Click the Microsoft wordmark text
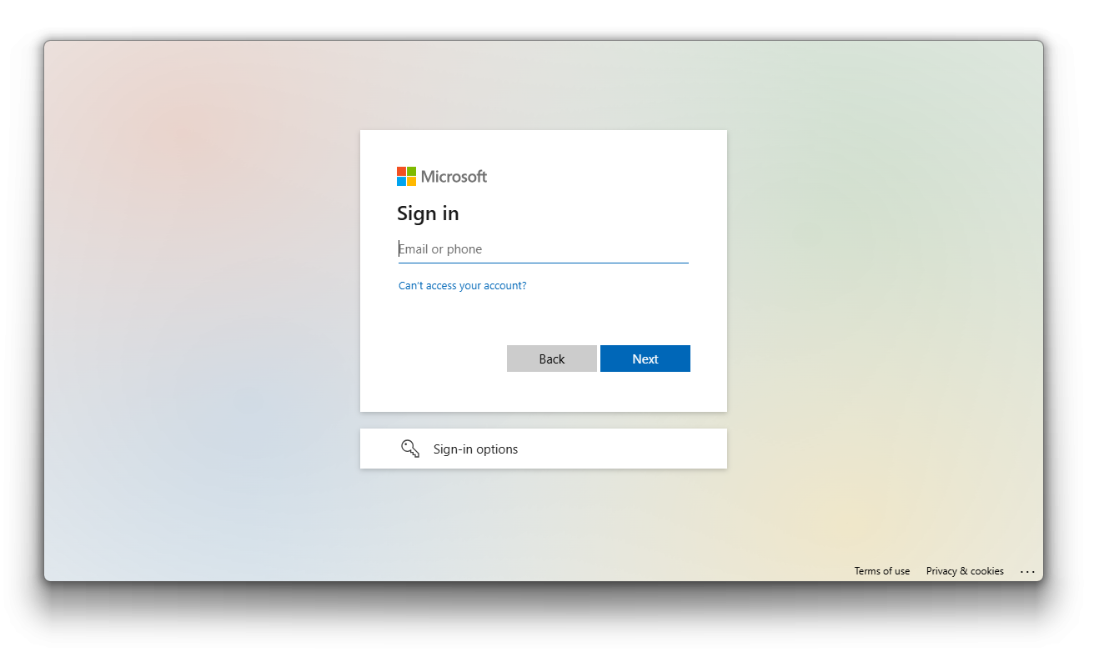This screenshot has width=1104, height=667. pyautogui.click(x=454, y=177)
